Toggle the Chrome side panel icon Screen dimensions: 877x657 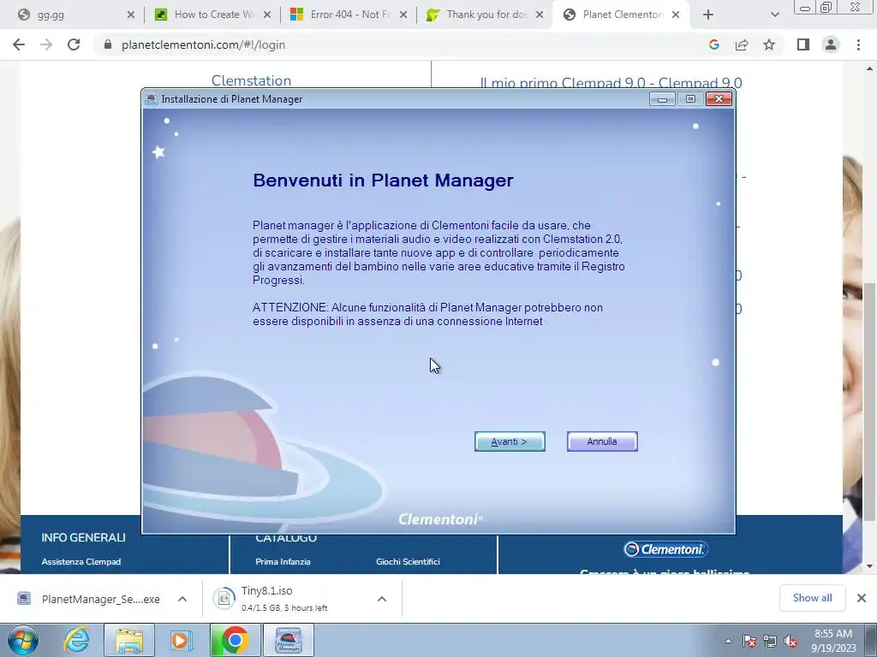(803, 44)
